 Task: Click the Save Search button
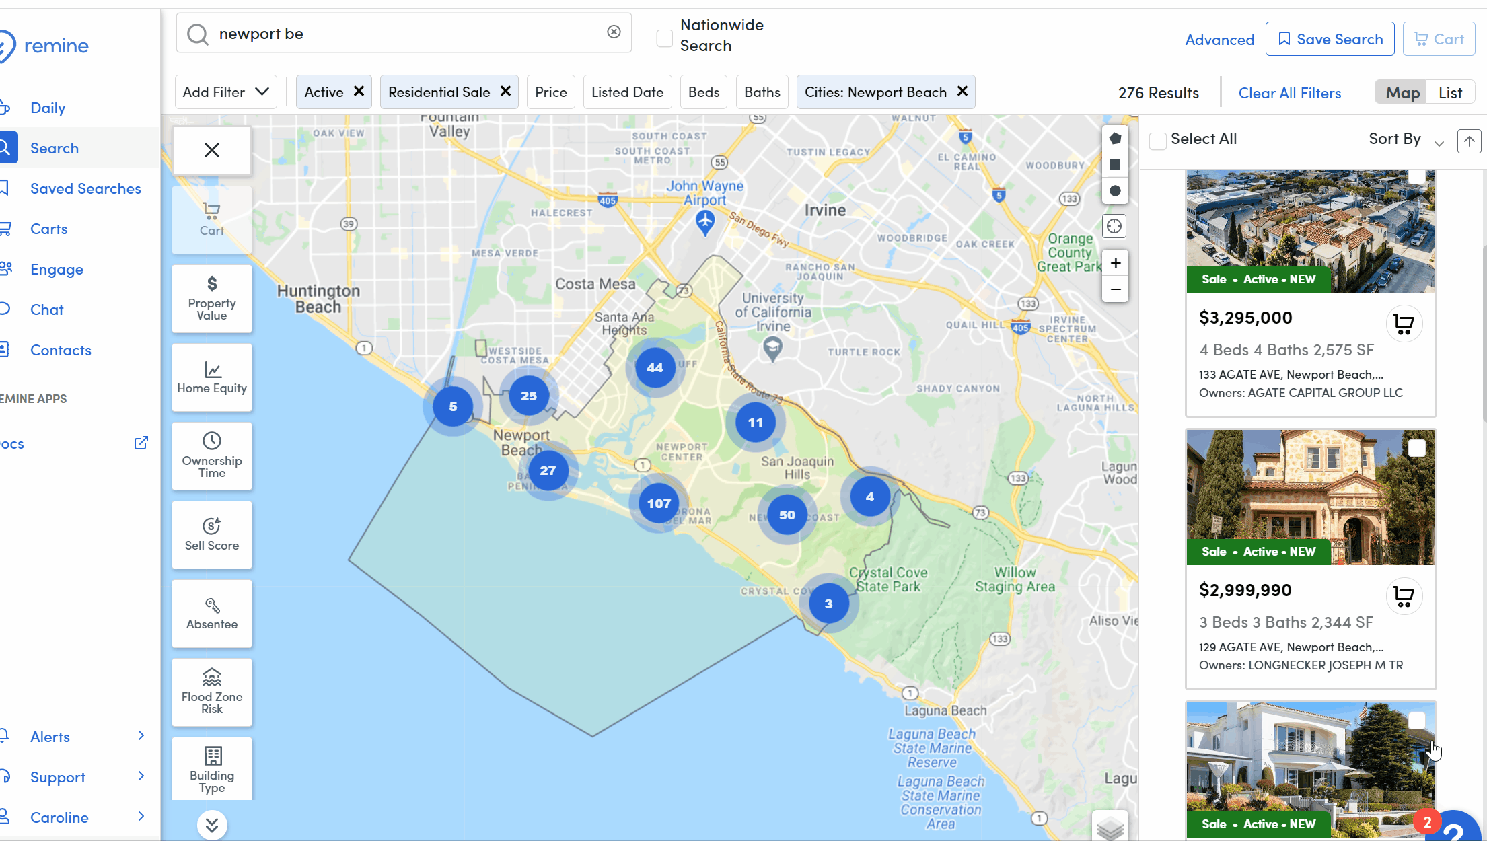[x=1330, y=39]
